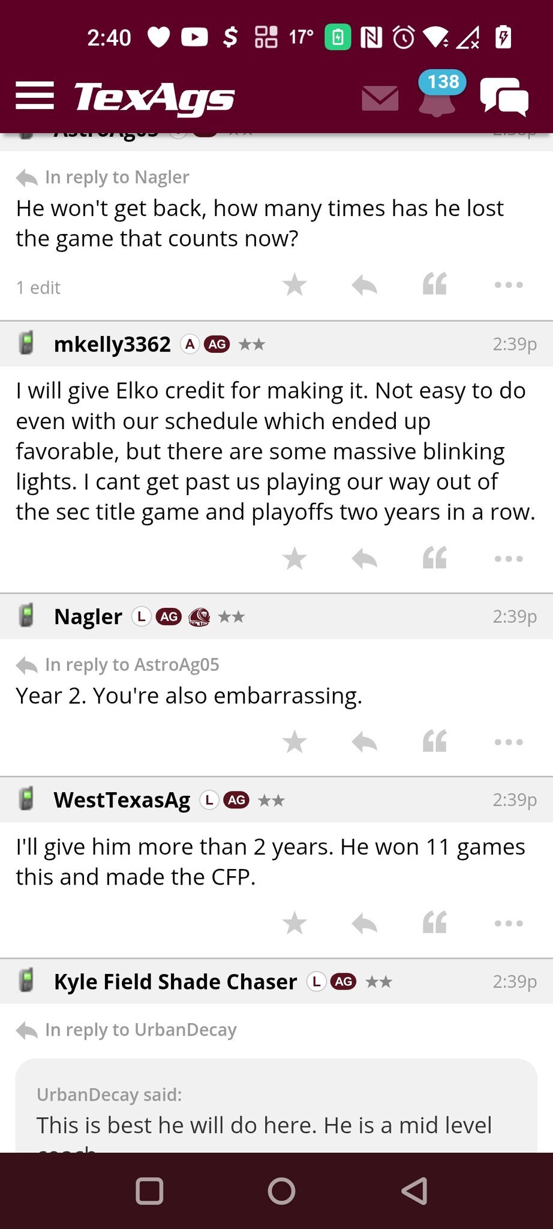Reply to mkelly3362's post

[x=364, y=559]
